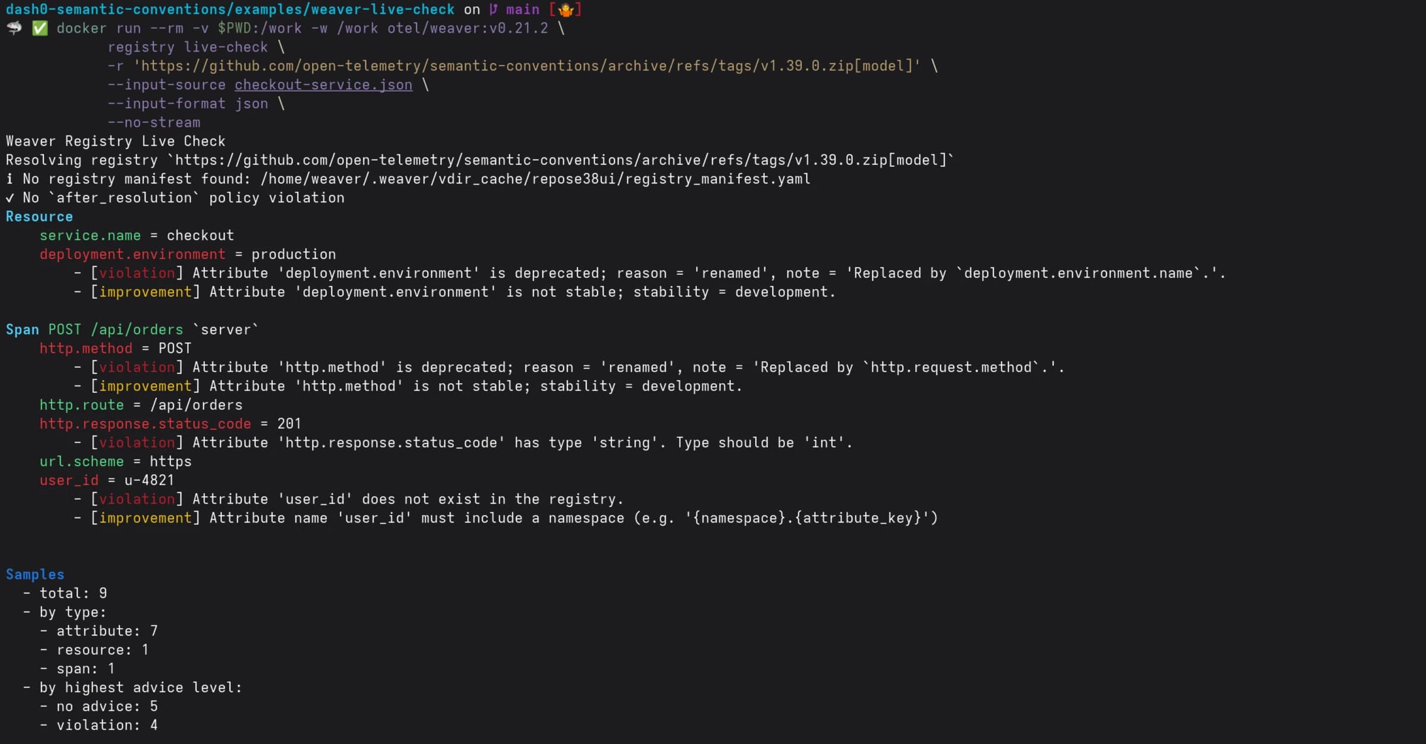The height and width of the screenshot is (744, 1426).
Task: Click the improvement tag for user_id namespace
Action: 146,518
